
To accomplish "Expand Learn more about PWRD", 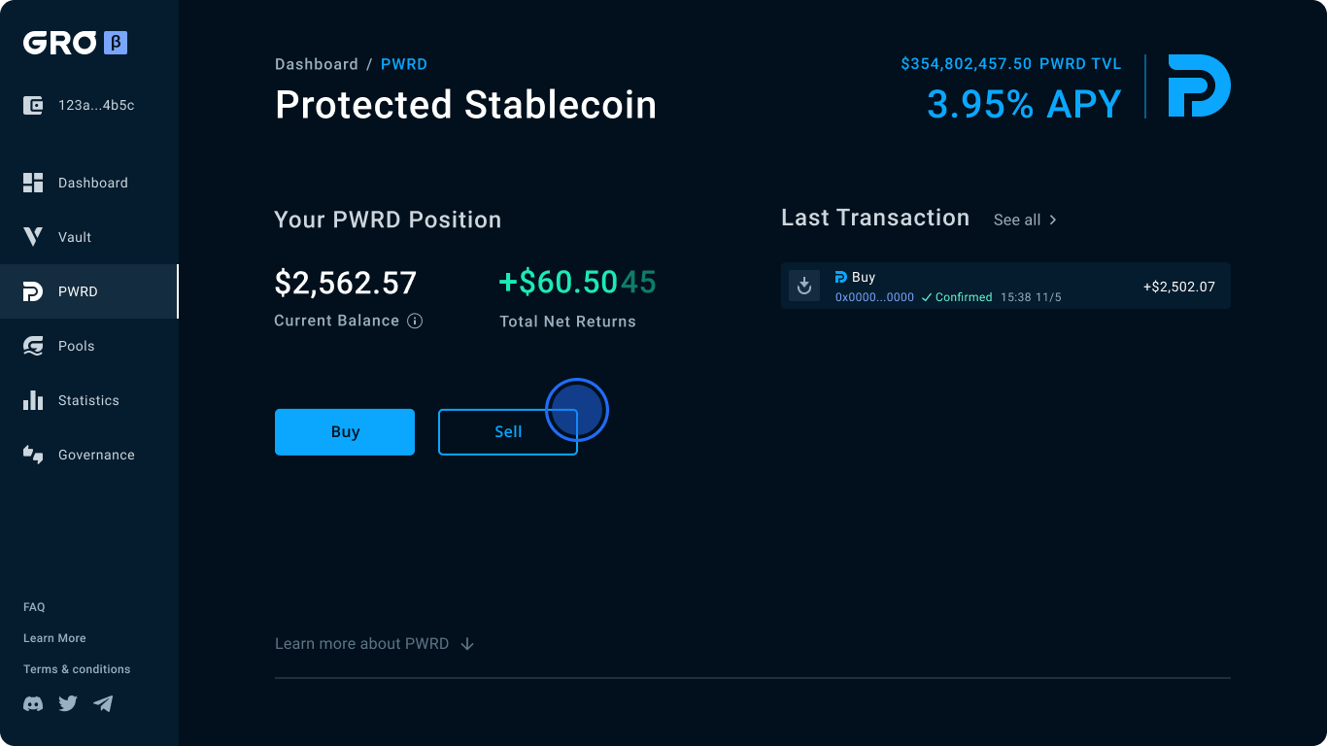I will (x=374, y=643).
